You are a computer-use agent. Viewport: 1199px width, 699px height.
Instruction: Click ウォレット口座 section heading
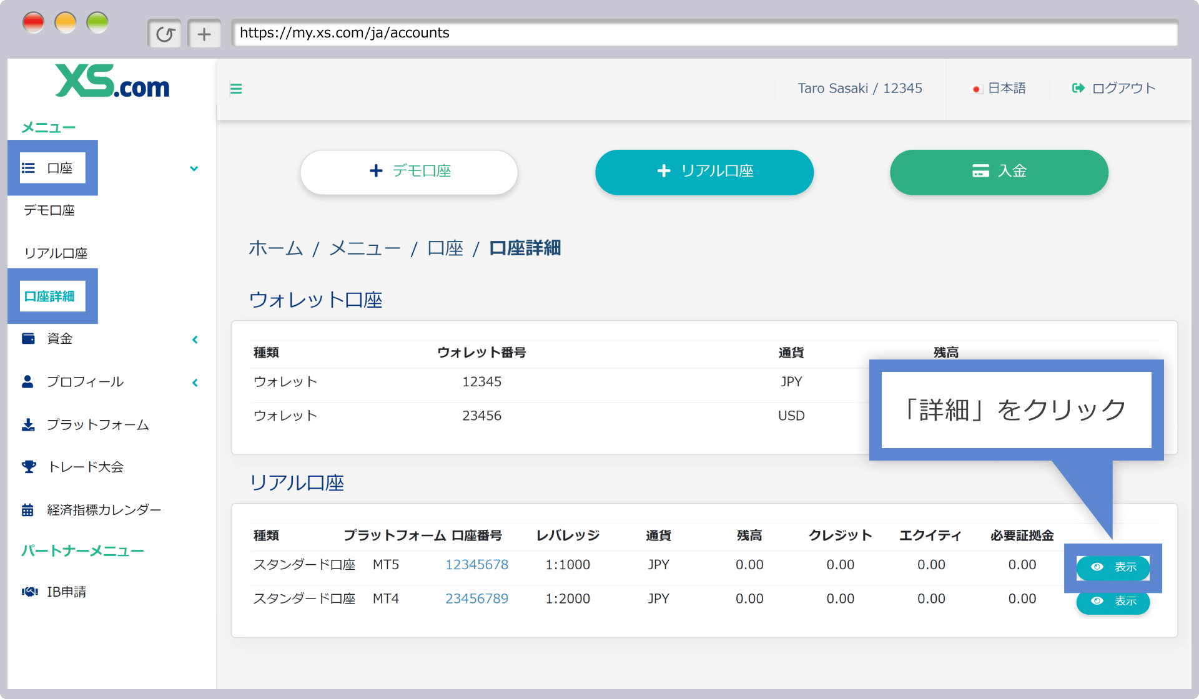tap(315, 300)
